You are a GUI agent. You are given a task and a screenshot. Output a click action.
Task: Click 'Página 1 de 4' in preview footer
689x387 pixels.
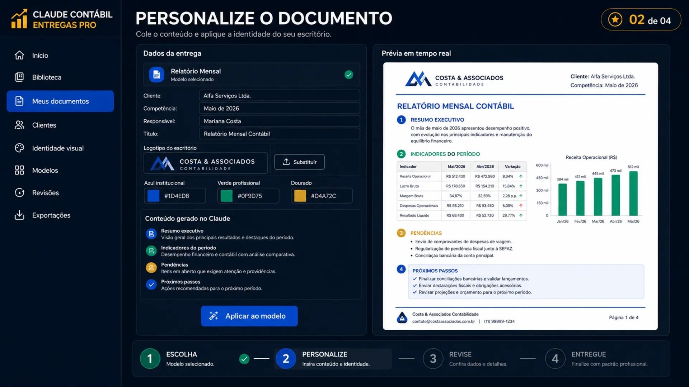[624, 317]
